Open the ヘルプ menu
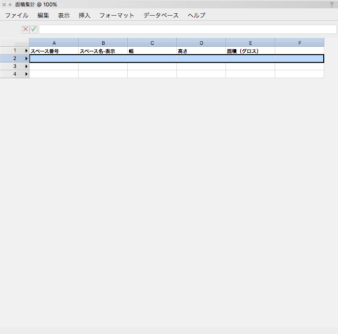 click(x=197, y=15)
